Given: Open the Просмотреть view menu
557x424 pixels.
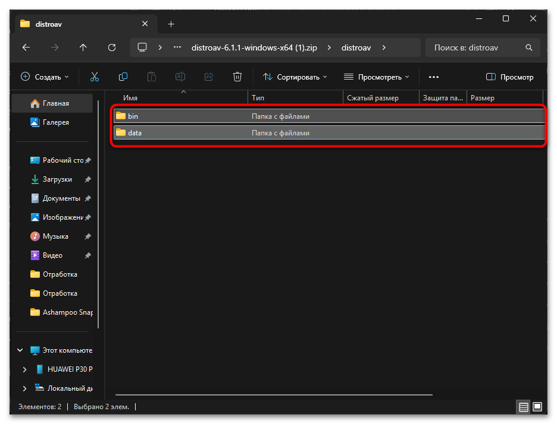Looking at the screenshot, I should point(376,77).
